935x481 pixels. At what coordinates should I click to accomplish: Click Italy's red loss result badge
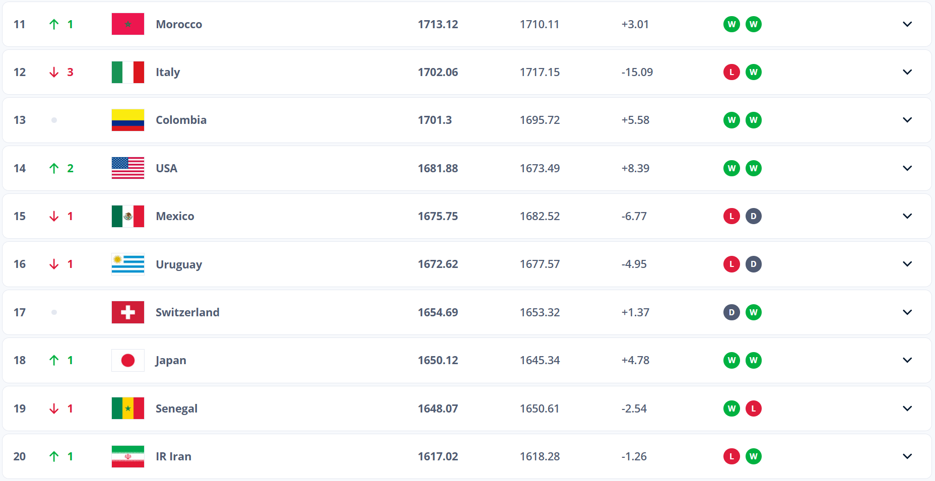coord(731,72)
